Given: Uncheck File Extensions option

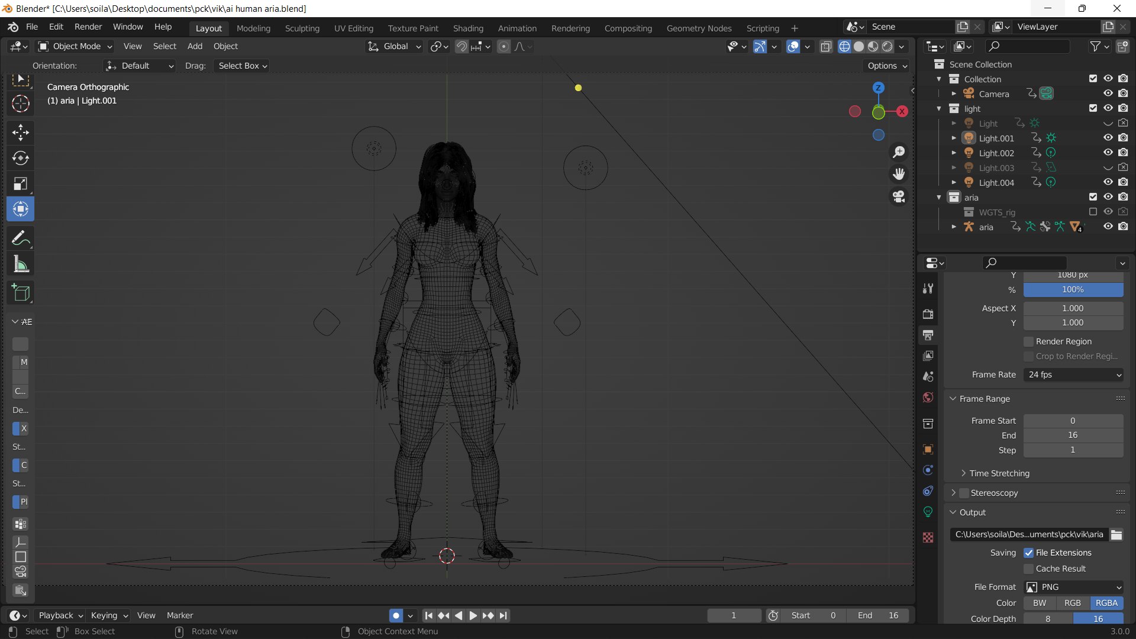Looking at the screenshot, I should [x=1028, y=553].
